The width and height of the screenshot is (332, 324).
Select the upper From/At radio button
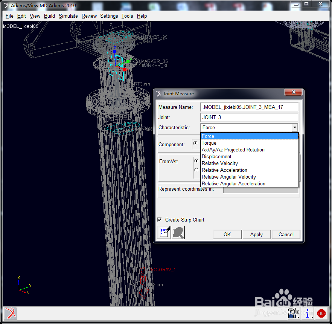coord(196,161)
